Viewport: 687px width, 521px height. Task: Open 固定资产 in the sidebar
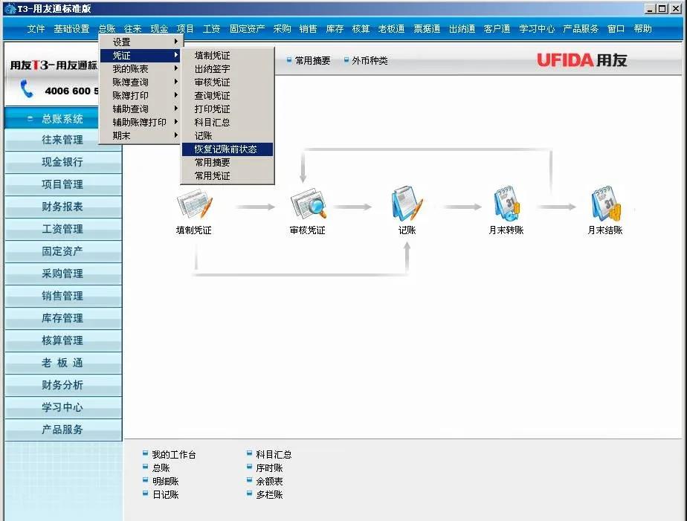pos(63,252)
